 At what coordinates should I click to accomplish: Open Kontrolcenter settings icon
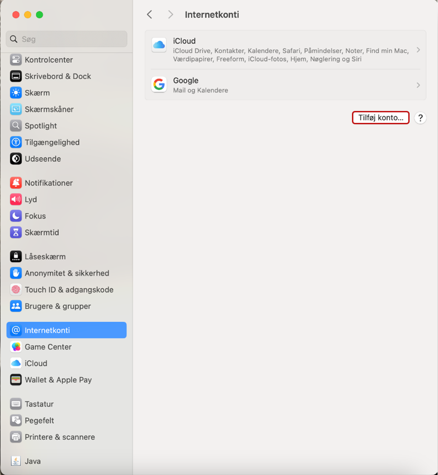pos(16,60)
